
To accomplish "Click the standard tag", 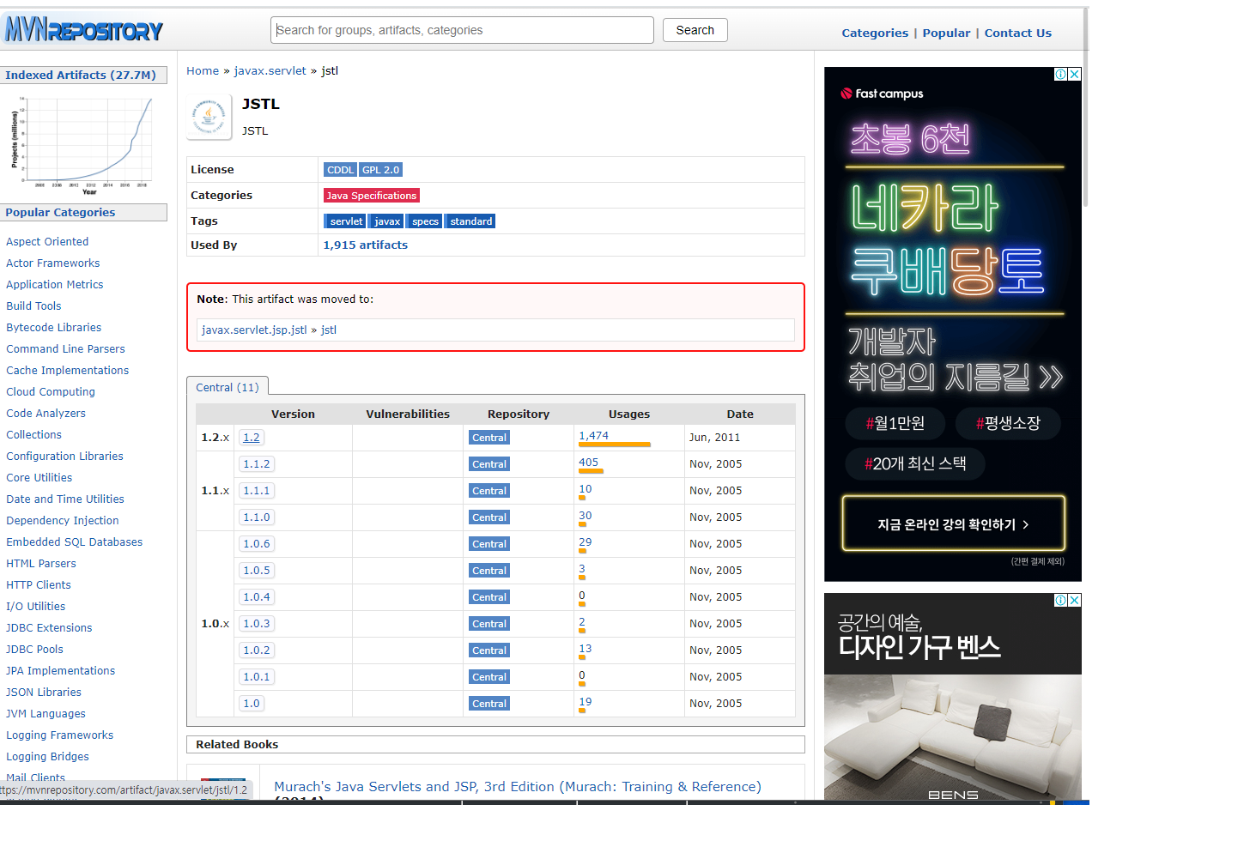I will point(471,221).
